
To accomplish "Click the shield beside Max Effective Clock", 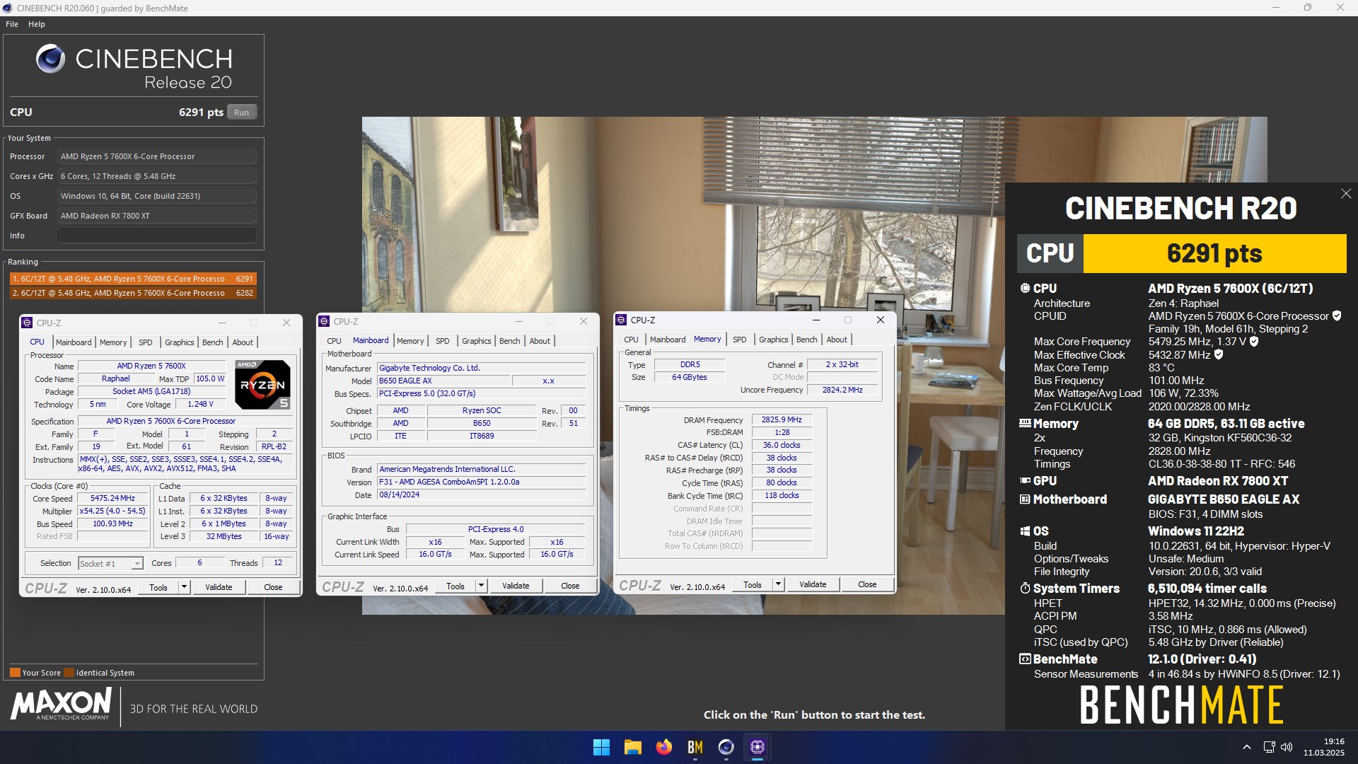I will 1219,354.
